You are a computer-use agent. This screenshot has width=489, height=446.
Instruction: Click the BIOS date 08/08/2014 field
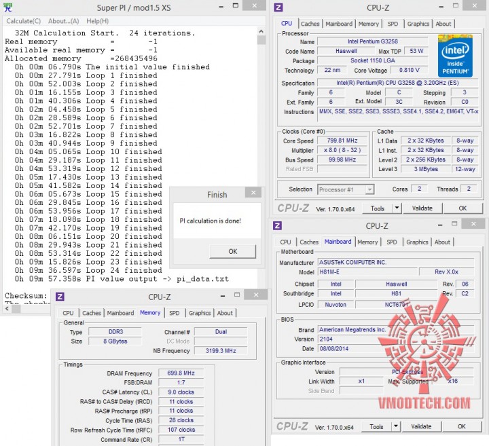click(x=396, y=349)
